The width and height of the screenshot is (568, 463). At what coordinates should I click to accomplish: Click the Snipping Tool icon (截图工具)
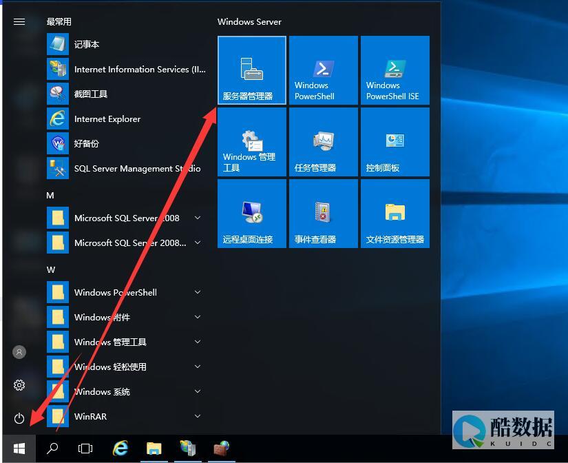click(58, 94)
